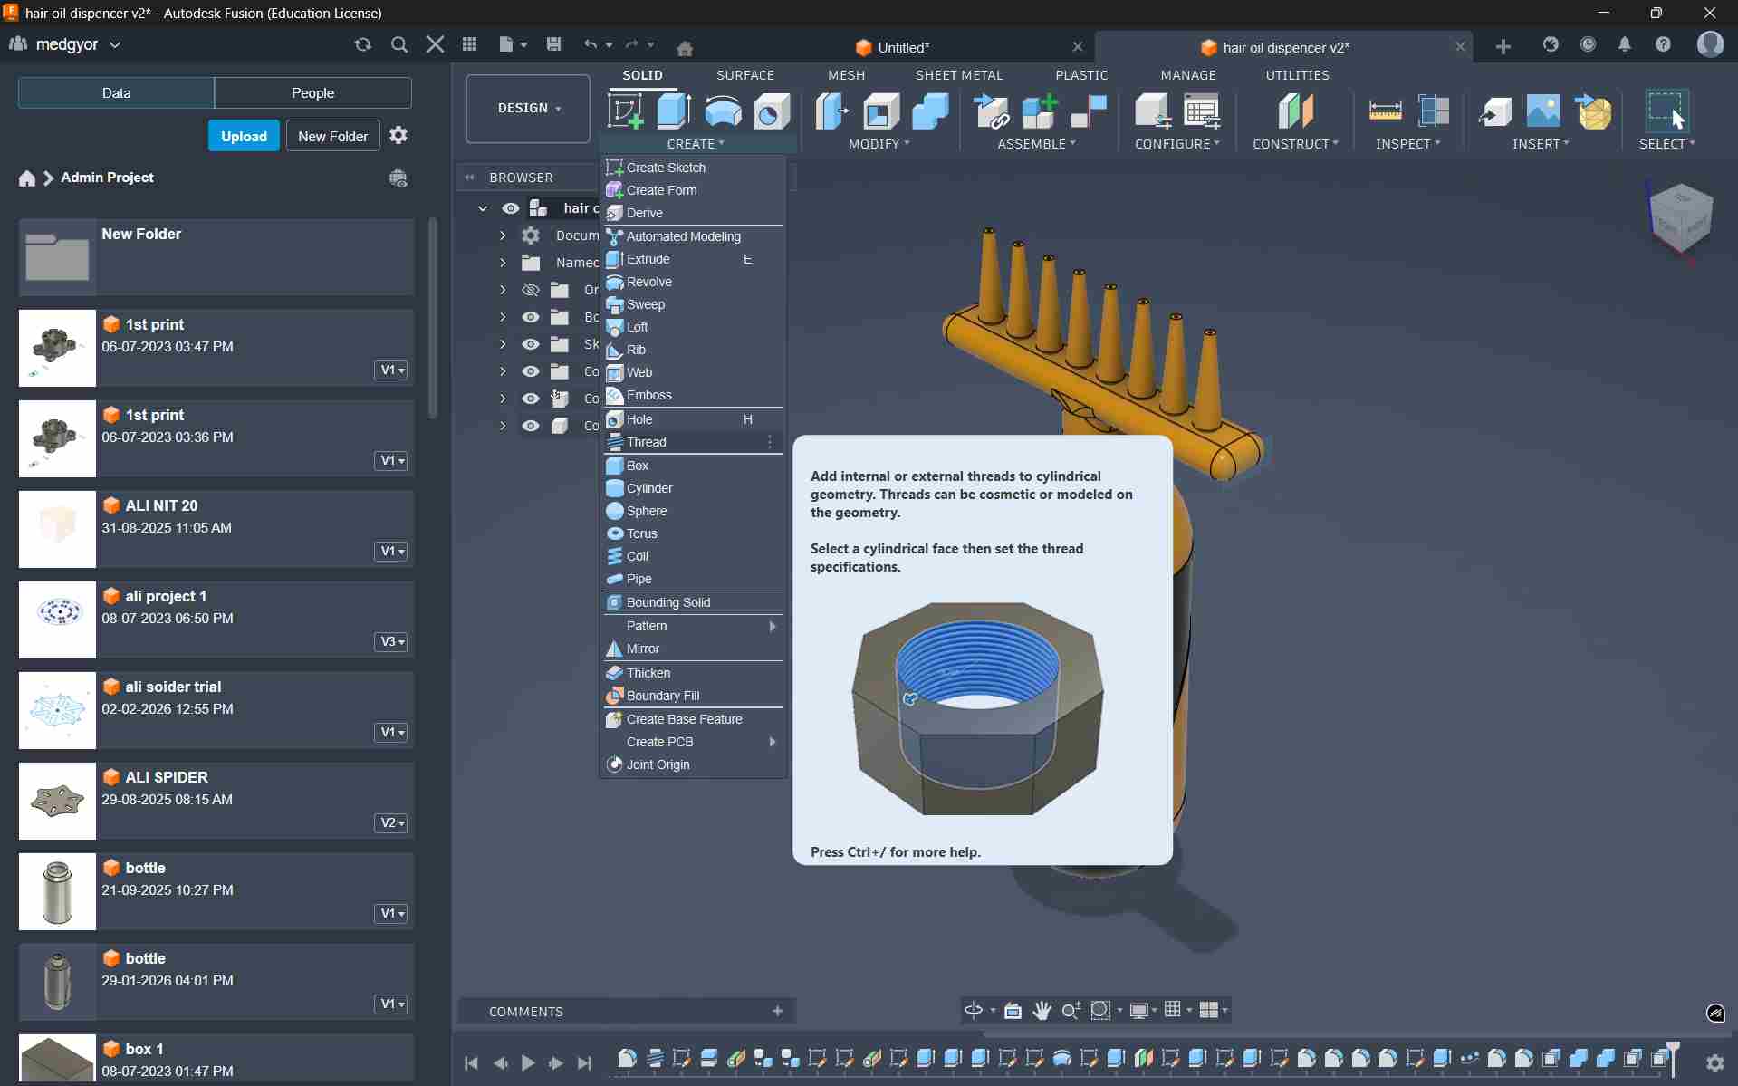The height and width of the screenshot is (1086, 1738).
Task: Jump to timeline beginning
Action: point(471,1062)
